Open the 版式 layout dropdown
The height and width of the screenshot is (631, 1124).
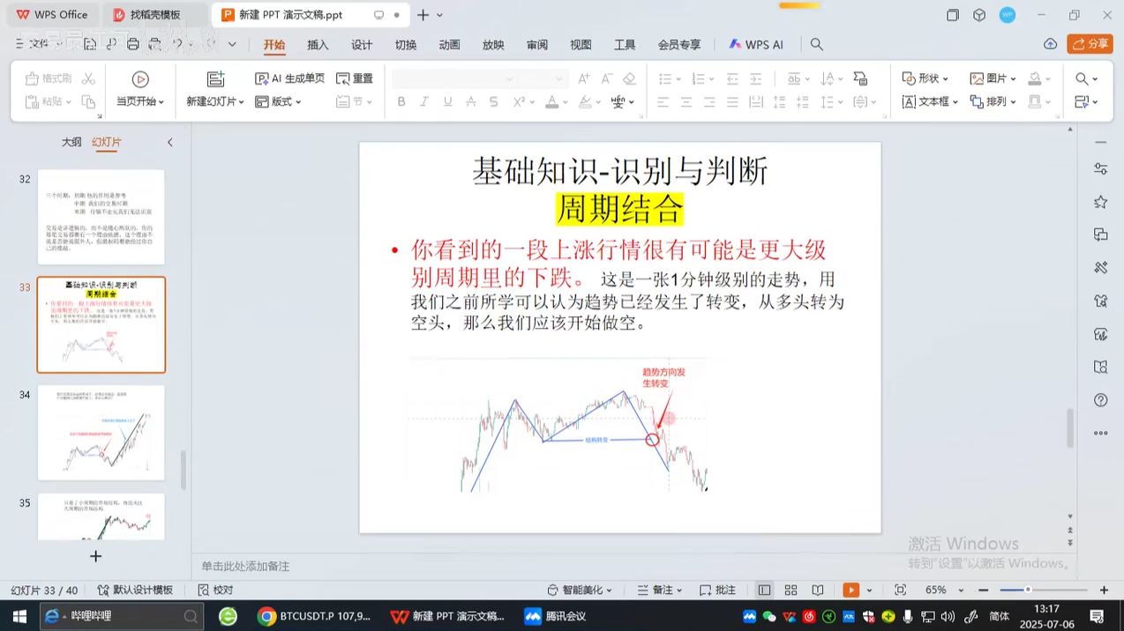coord(278,101)
